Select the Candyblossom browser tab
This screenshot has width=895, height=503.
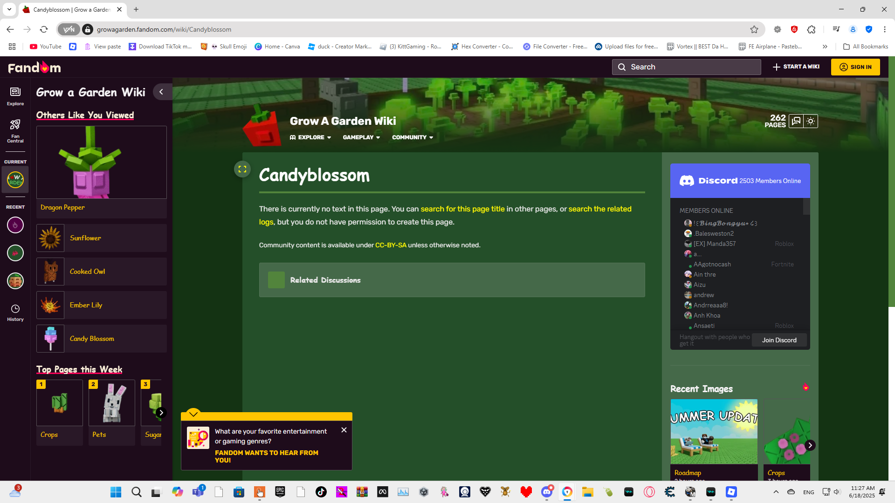pyautogui.click(x=73, y=9)
